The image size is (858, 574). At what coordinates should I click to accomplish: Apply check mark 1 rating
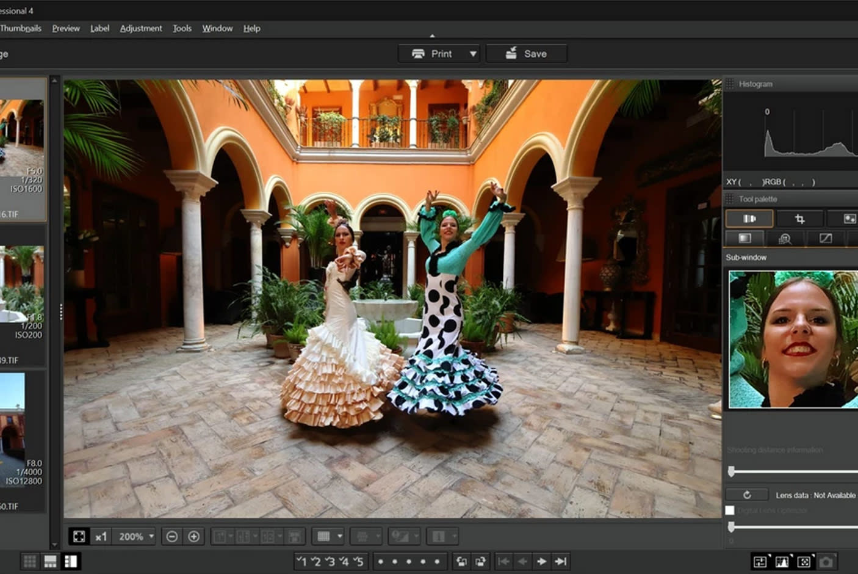pyautogui.click(x=301, y=561)
